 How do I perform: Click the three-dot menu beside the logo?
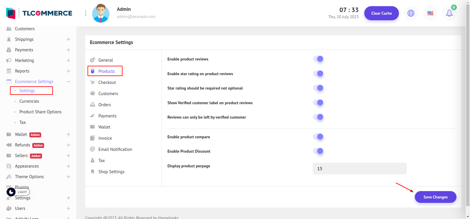point(85,13)
